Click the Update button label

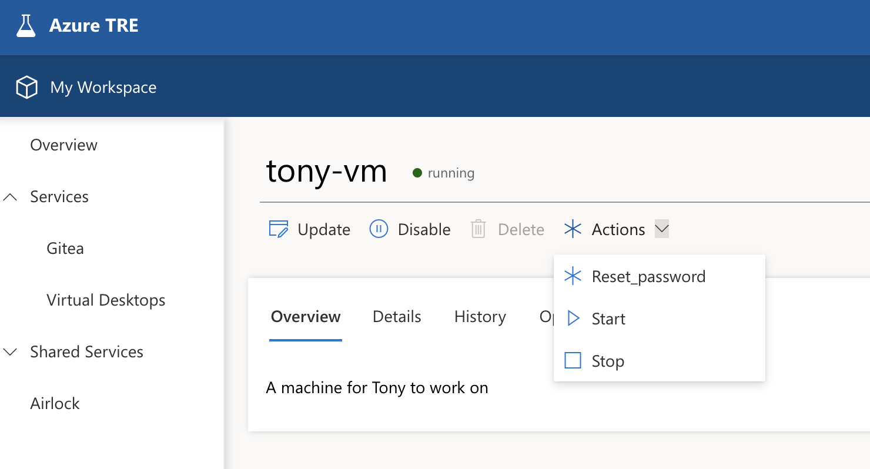pos(324,229)
